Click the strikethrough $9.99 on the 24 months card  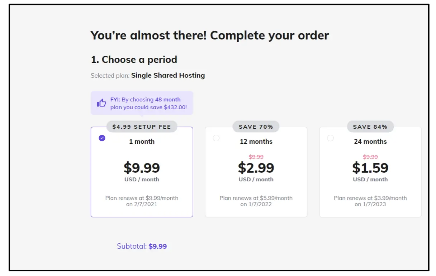[370, 157]
